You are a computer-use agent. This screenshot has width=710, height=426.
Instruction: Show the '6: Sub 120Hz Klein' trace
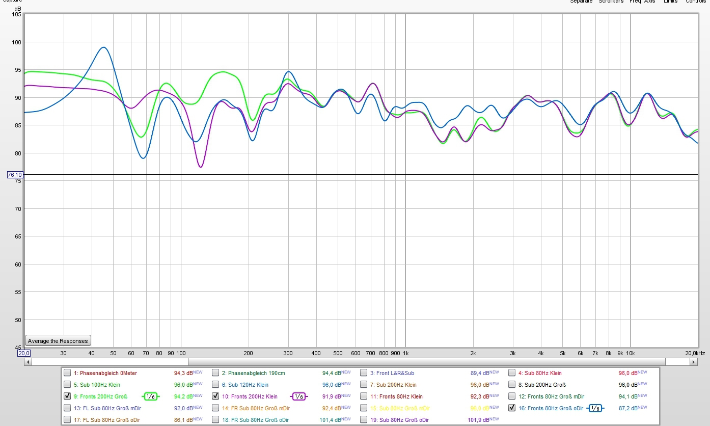[215, 385]
